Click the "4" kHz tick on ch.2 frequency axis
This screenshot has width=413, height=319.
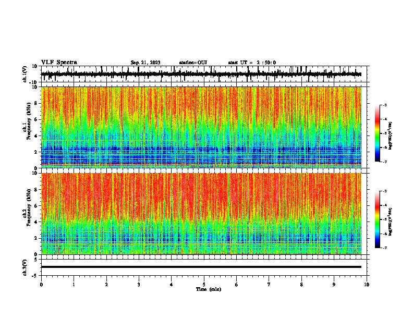point(36,222)
